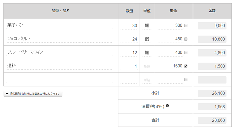The width and height of the screenshot is (234, 129).
Task: Select the 送料 item name field
Action: pyautogui.click(x=59, y=66)
